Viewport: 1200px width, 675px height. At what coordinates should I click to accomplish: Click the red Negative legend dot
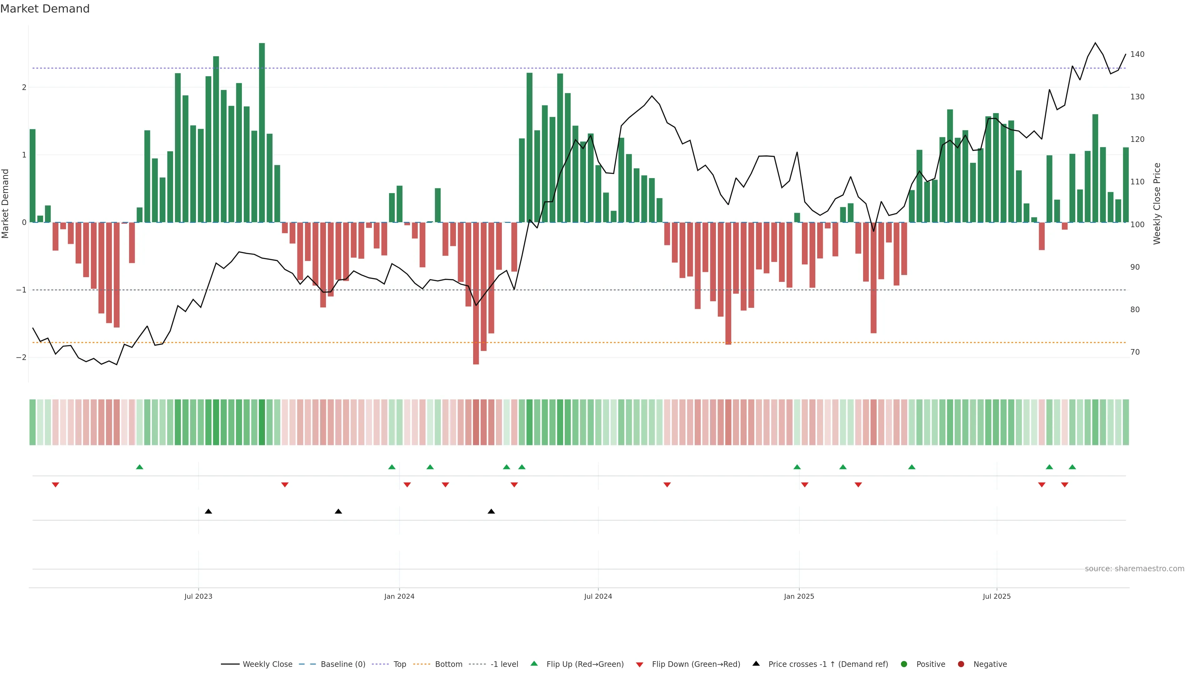(961, 664)
